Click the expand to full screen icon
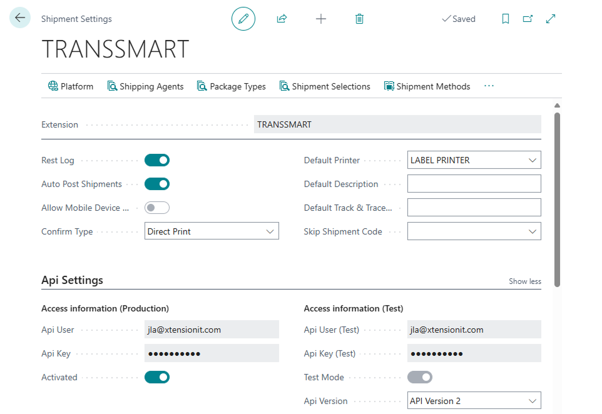The width and height of the screenshot is (602, 414). tap(551, 19)
